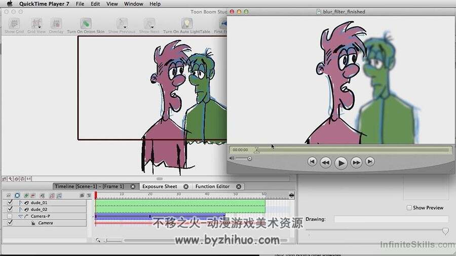The width and height of the screenshot is (456, 256).
Task: Click the Overlay toolbar icon
Action: tap(56, 23)
